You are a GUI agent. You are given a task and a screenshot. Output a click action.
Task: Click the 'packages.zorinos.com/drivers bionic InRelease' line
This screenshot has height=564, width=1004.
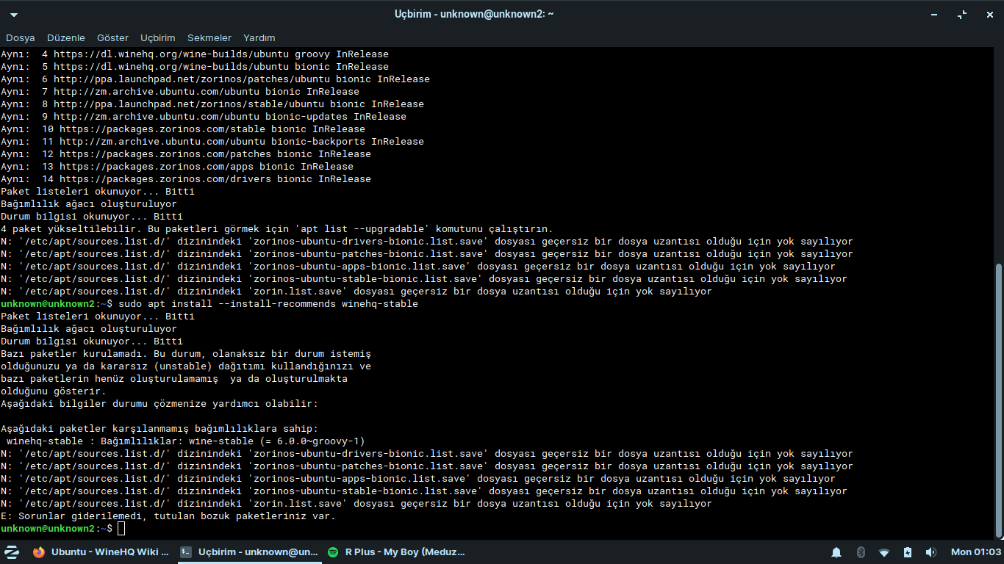186,179
